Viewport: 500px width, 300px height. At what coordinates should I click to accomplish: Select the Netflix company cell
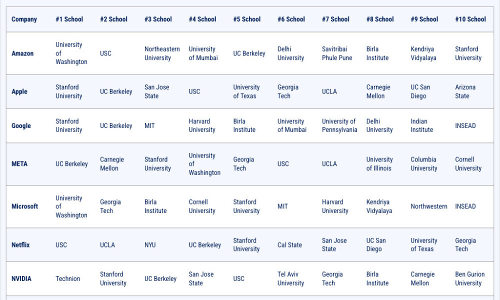point(20,245)
